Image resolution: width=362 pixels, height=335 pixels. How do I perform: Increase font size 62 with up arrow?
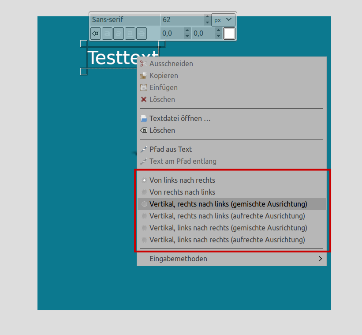coord(207,17)
